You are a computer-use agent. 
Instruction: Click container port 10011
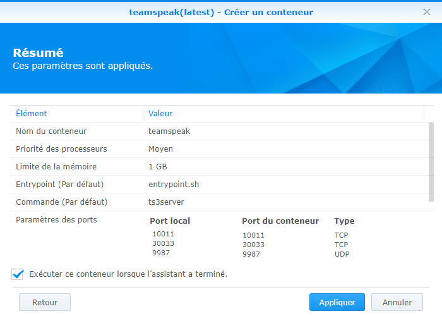[x=253, y=235]
